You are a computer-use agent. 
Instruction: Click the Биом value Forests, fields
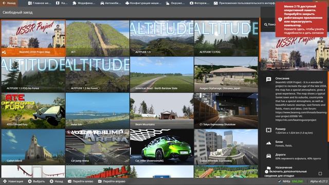click(x=284, y=145)
